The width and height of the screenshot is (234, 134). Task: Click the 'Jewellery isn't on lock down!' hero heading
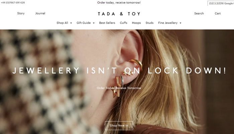tap(119, 70)
